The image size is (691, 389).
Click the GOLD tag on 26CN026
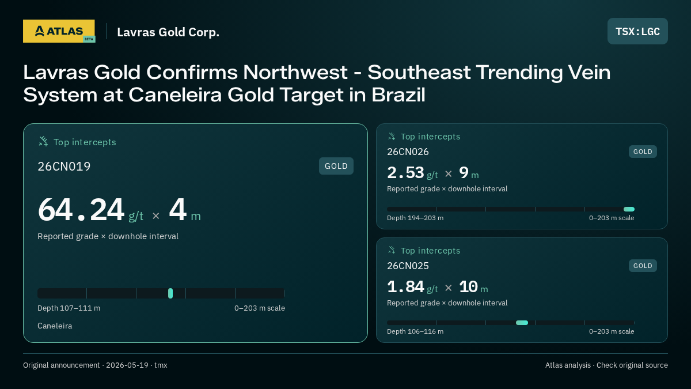(x=643, y=152)
